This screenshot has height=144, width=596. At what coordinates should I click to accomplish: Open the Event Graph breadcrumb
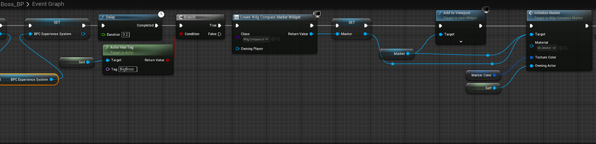pyautogui.click(x=48, y=4)
